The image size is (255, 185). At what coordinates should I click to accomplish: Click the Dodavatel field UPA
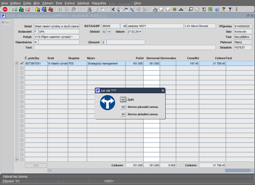tap(59, 32)
